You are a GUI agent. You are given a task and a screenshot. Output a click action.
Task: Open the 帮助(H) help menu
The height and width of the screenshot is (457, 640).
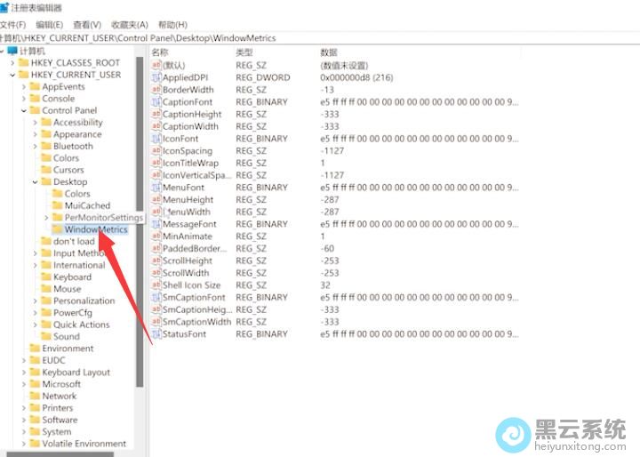click(x=172, y=25)
